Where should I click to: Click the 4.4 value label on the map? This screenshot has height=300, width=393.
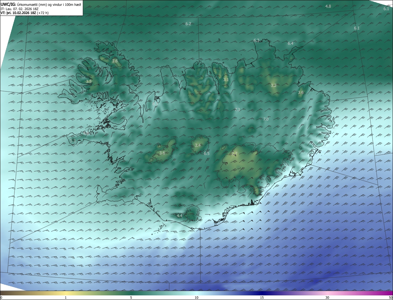(x=180, y=216)
